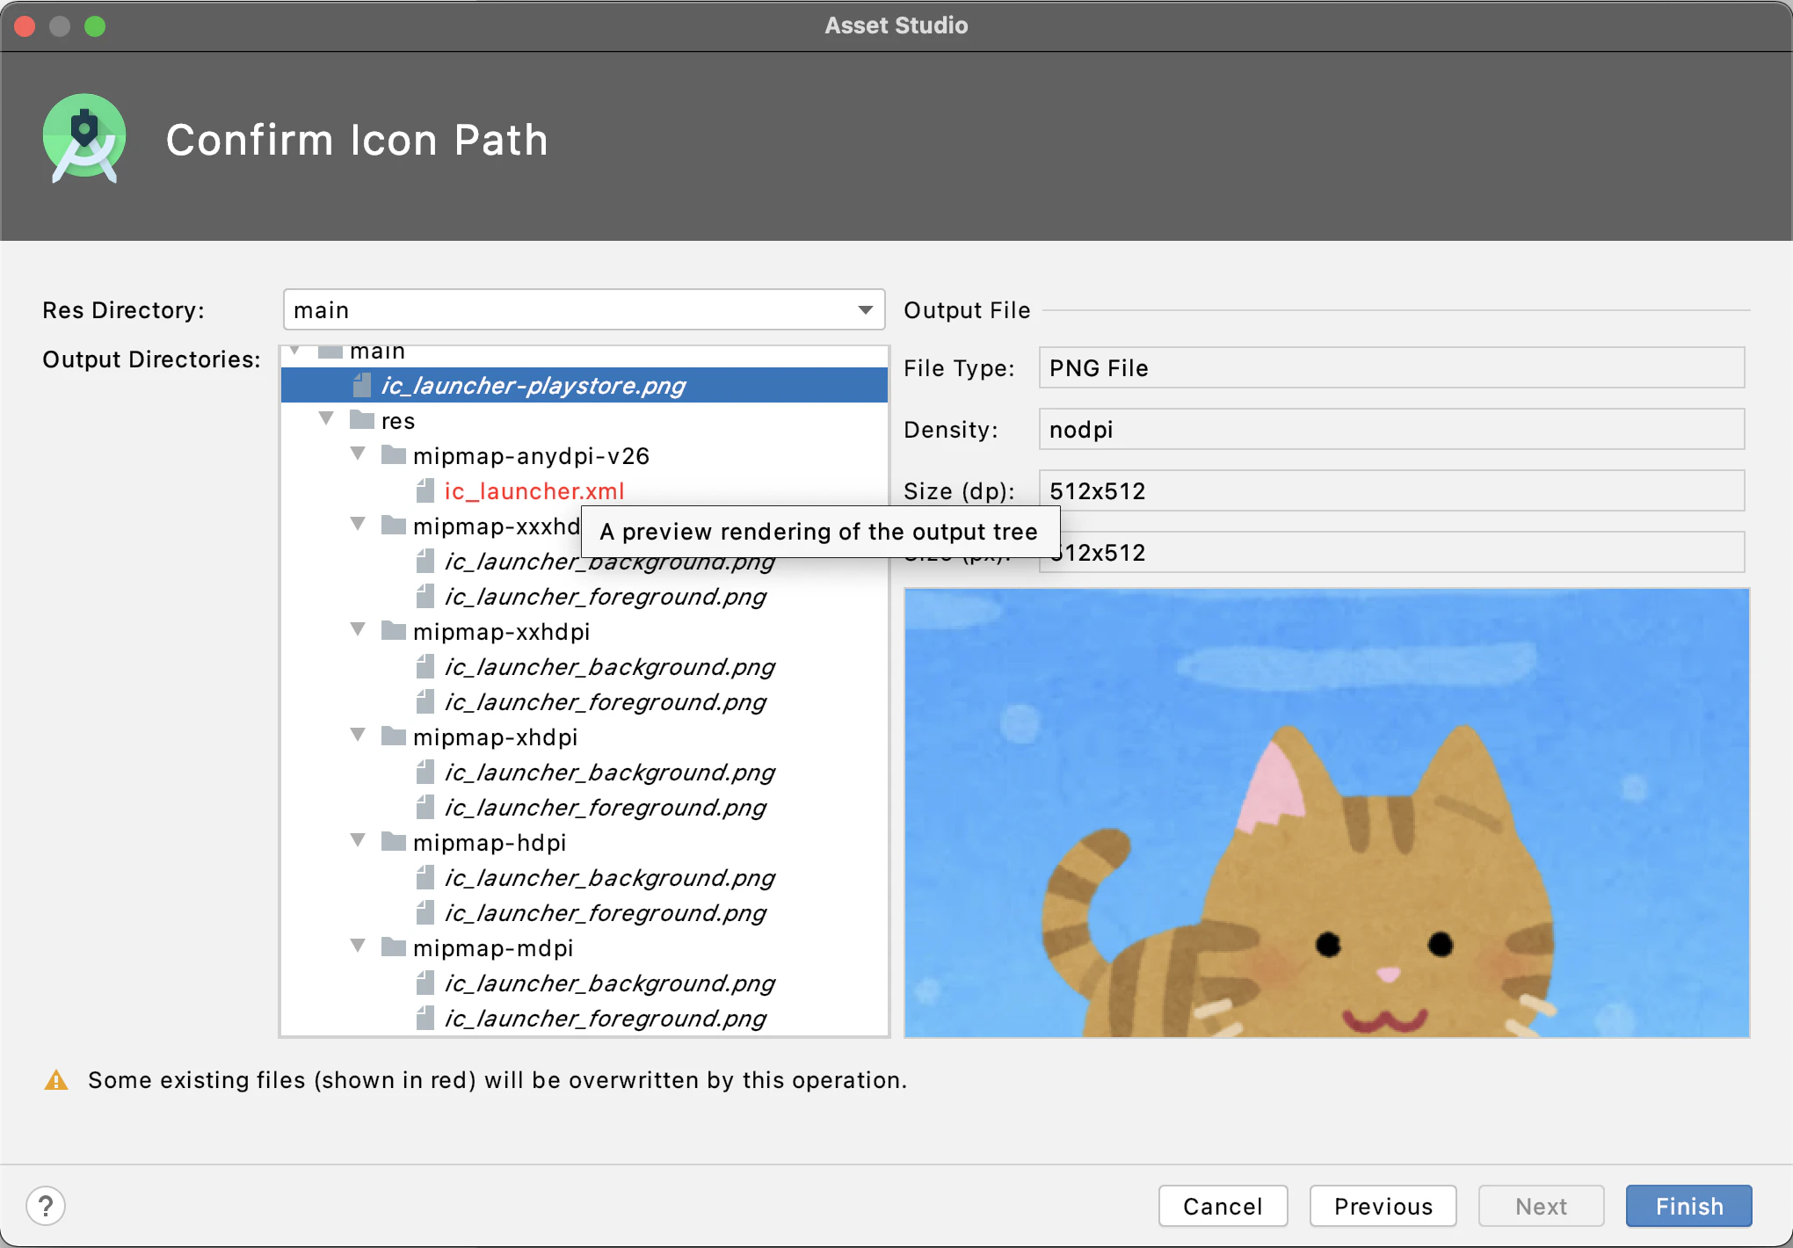This screenshot has height=1248, width=1793.
Task: Click the mipmap-mdpi folder icon
Action: [394, 947]
